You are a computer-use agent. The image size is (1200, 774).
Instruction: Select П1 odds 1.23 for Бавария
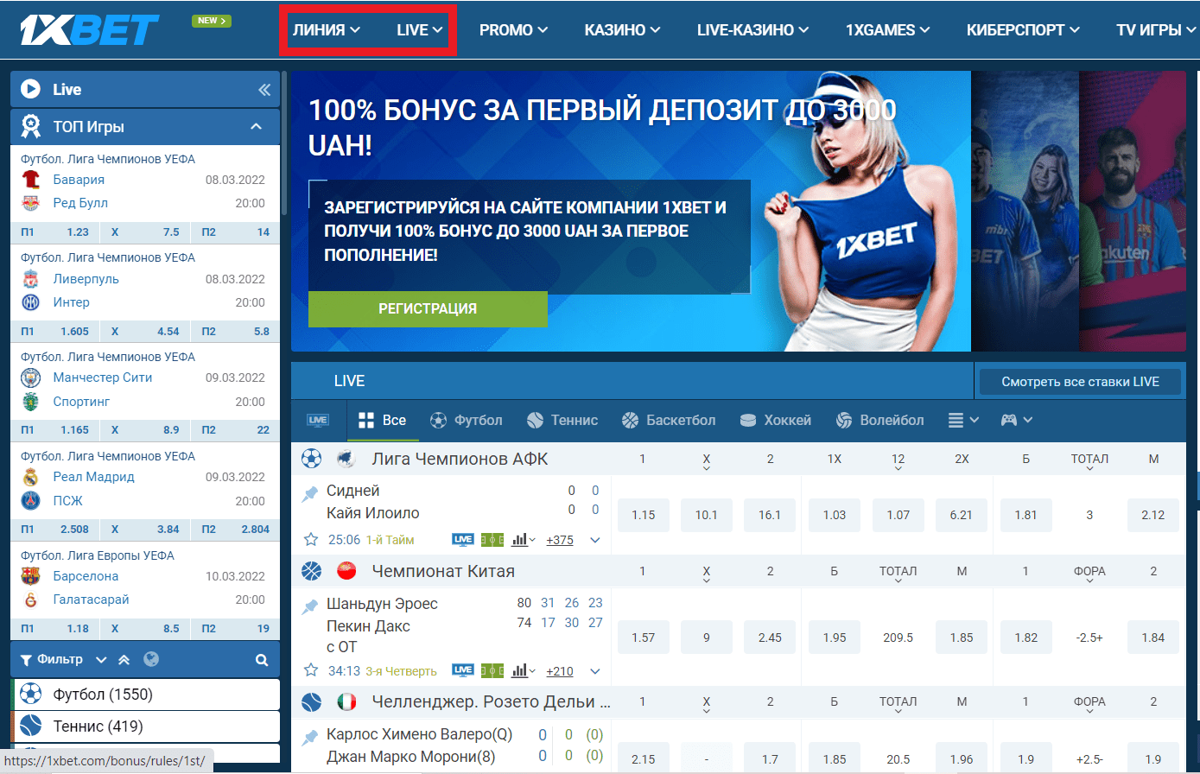pos(54,232)
